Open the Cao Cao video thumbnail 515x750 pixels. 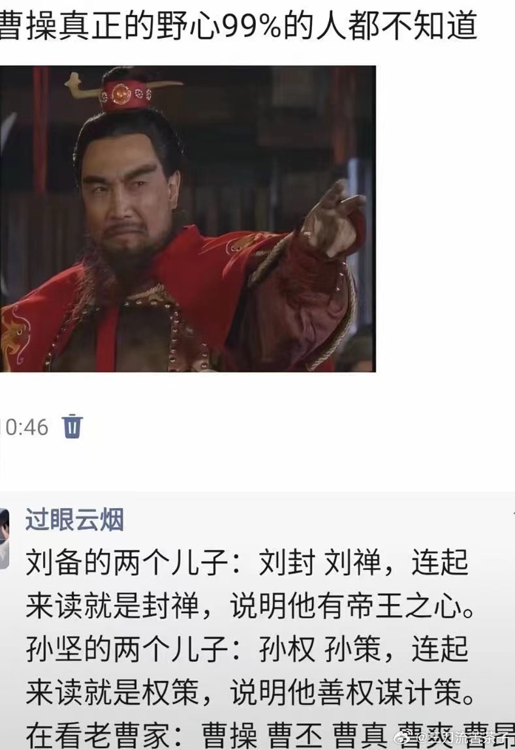(187, 218)
